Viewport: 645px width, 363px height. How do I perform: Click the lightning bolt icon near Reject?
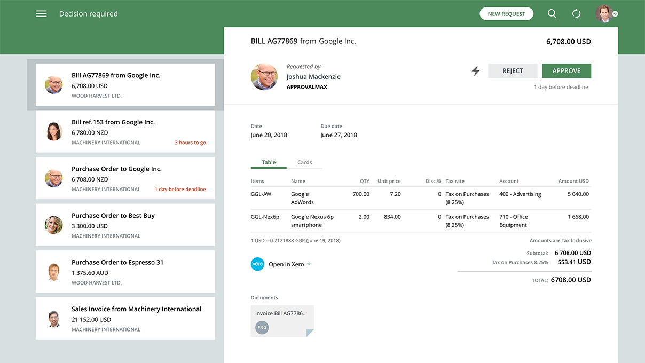476,70
